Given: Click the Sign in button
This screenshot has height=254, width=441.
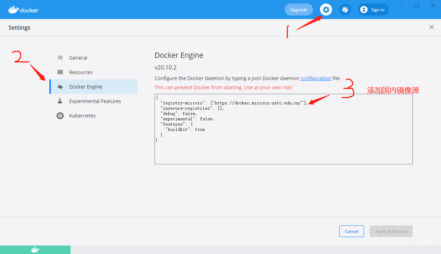Looking at the screenshot, I should point(373,10).
